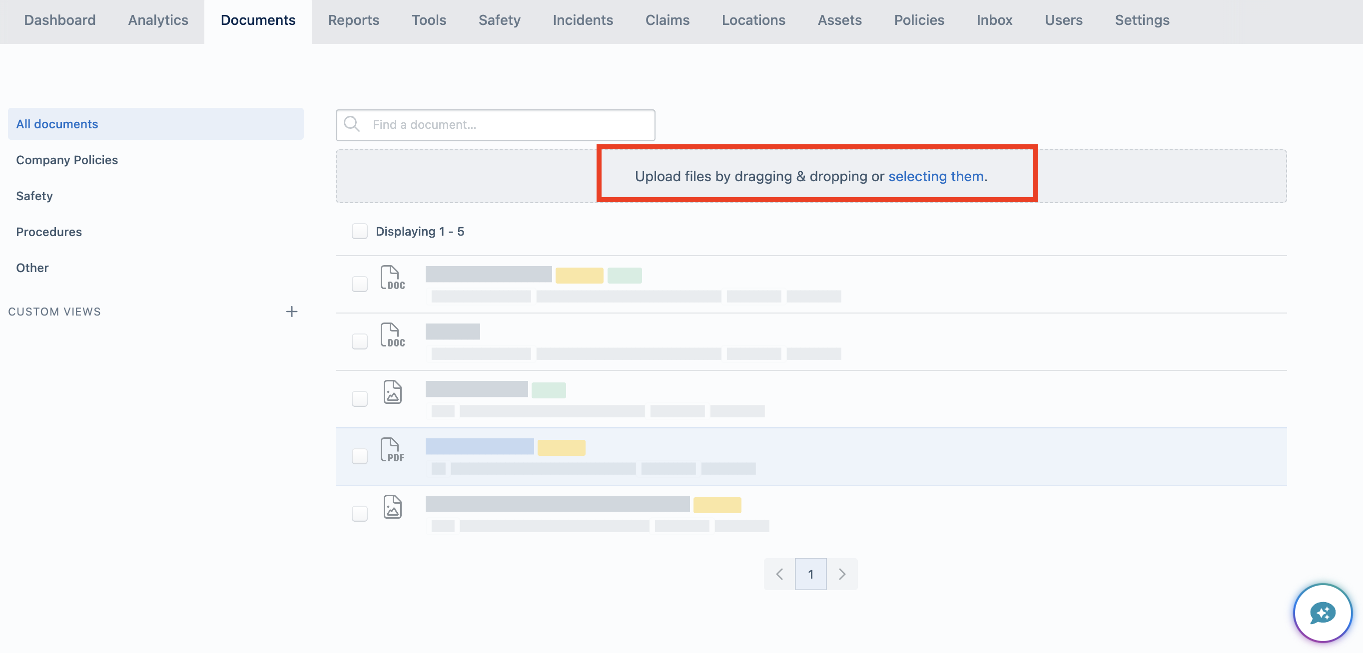Go to the Locations tab
This screenshot has height=653, width=1363.
pyautogui.click(x=753, y=20)
